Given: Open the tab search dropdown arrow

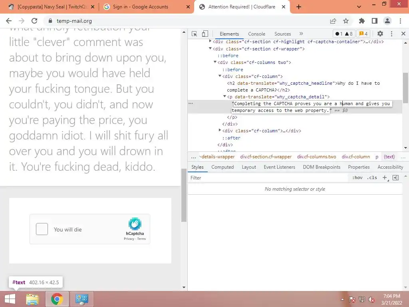Looking at the screenshot, I should [x=359, y=7].
